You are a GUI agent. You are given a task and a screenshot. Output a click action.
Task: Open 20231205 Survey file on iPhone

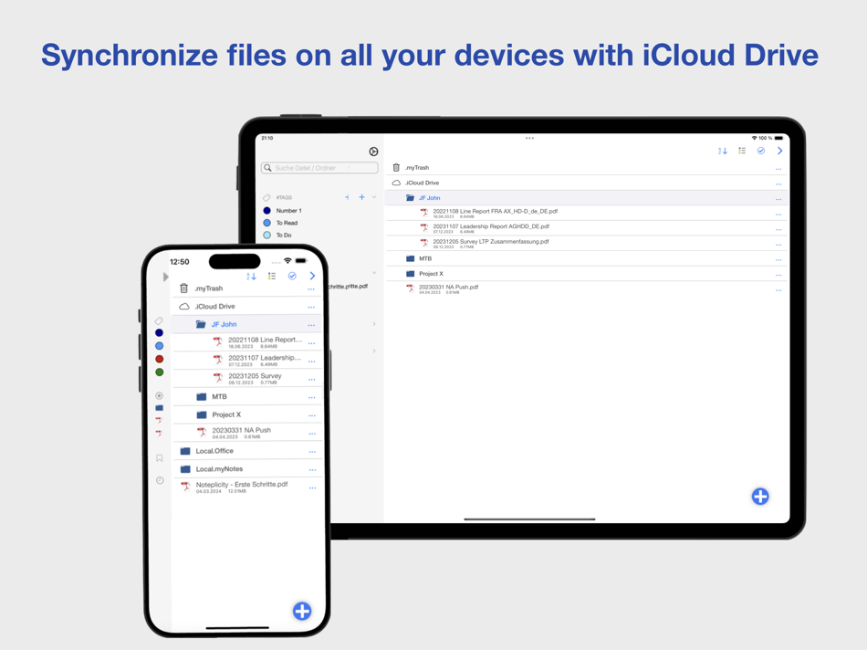click(x=246, y=378)
